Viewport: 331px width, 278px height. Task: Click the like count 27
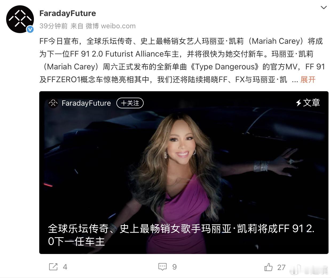[x=281, y=267]
